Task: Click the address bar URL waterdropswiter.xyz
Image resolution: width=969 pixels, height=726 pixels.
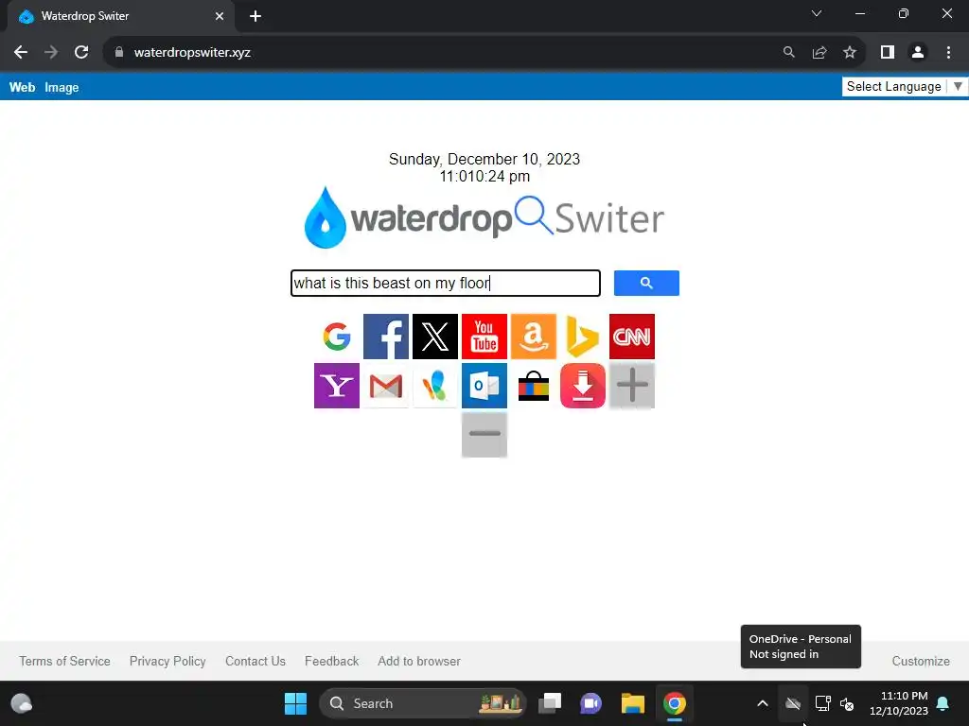Action: point(192,53)
